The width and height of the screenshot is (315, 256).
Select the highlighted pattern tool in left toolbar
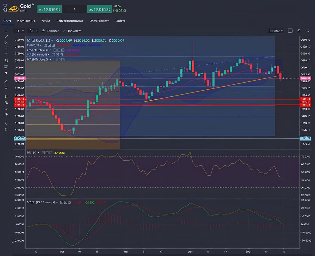[6, 49]
